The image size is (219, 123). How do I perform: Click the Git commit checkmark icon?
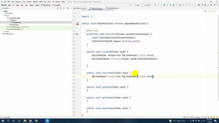tap(186, 5)
